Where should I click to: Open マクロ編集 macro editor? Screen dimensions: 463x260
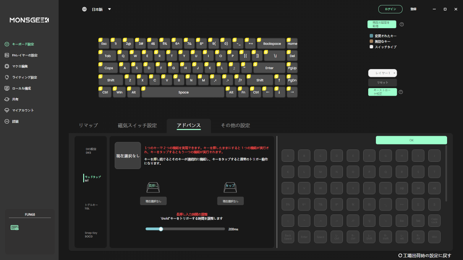[x=20, y=66]
